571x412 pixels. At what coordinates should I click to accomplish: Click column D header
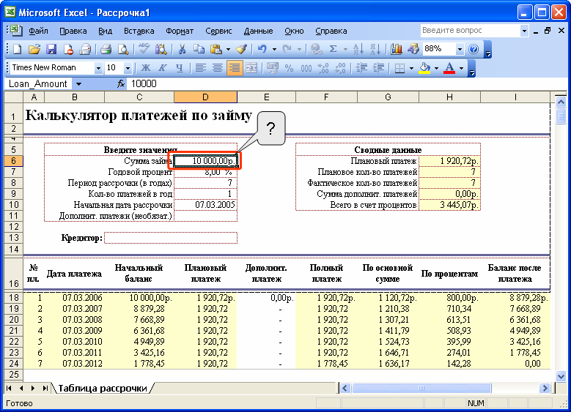click(205, 97)
